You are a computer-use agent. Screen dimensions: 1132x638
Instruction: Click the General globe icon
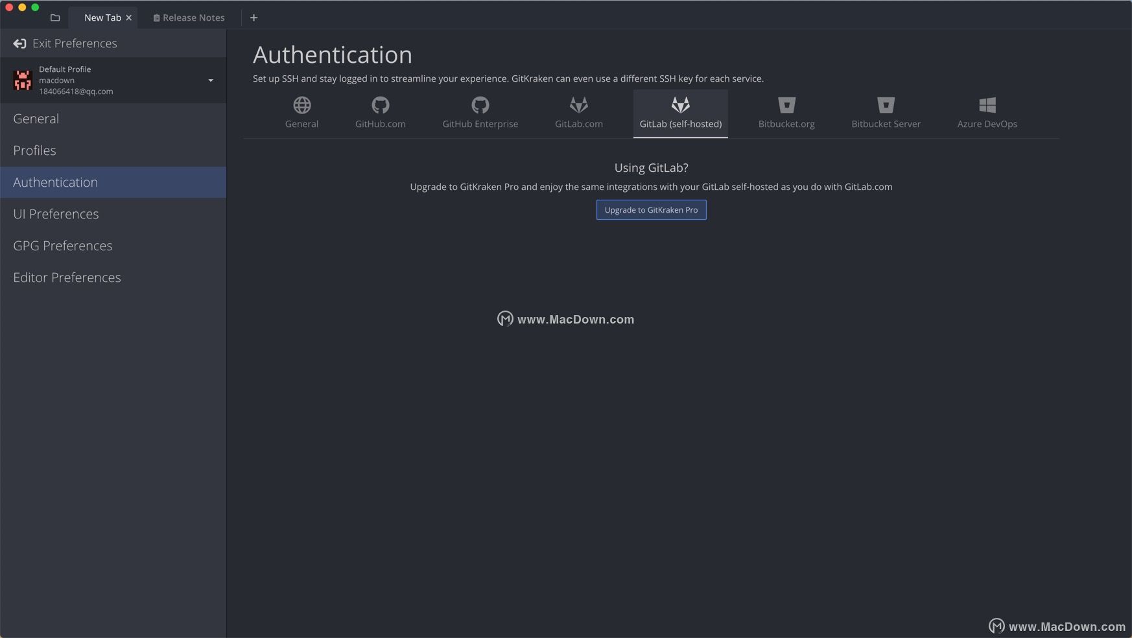[x=302, y=104]
